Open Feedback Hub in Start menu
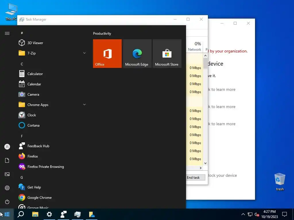Screen dimensions: 294x220 tap(53, 146)
